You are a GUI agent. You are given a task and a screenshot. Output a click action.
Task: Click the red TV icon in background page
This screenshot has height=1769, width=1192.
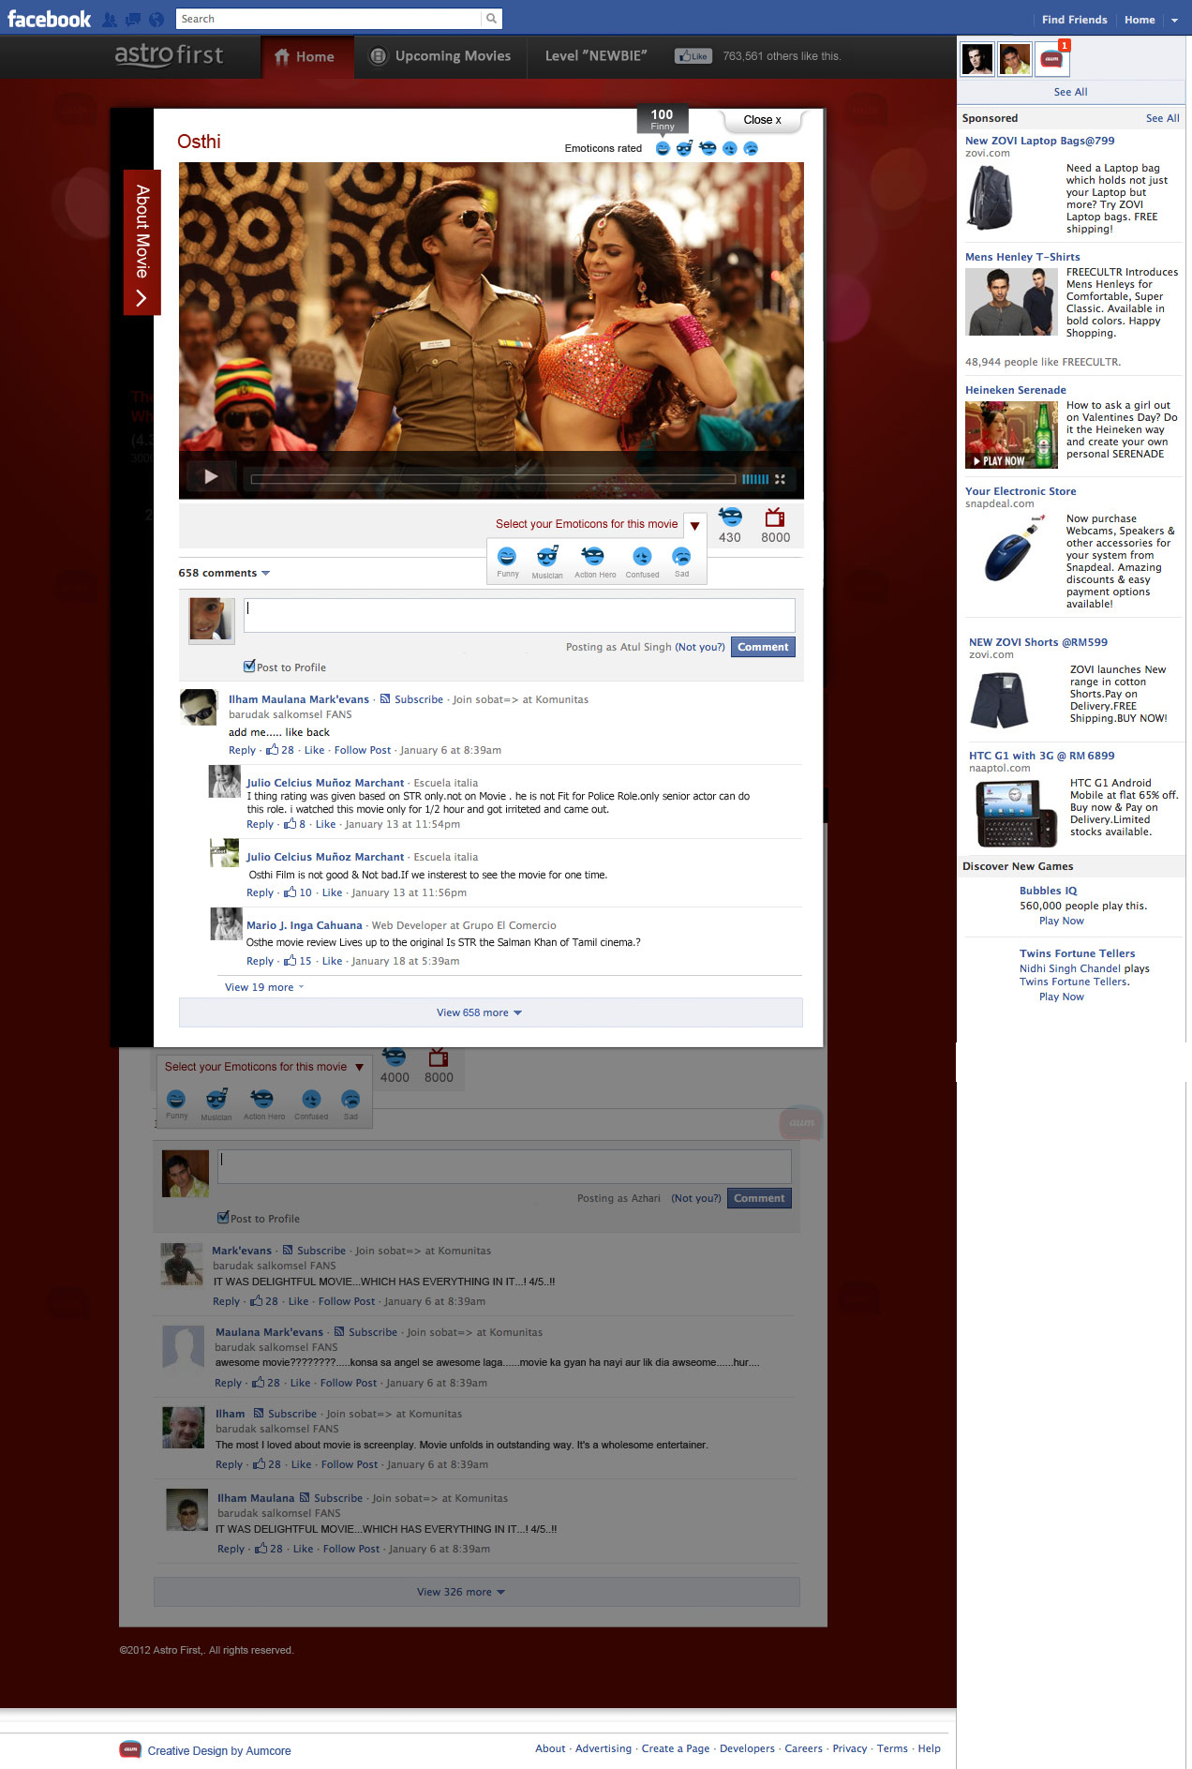(x=438, y=1057)
